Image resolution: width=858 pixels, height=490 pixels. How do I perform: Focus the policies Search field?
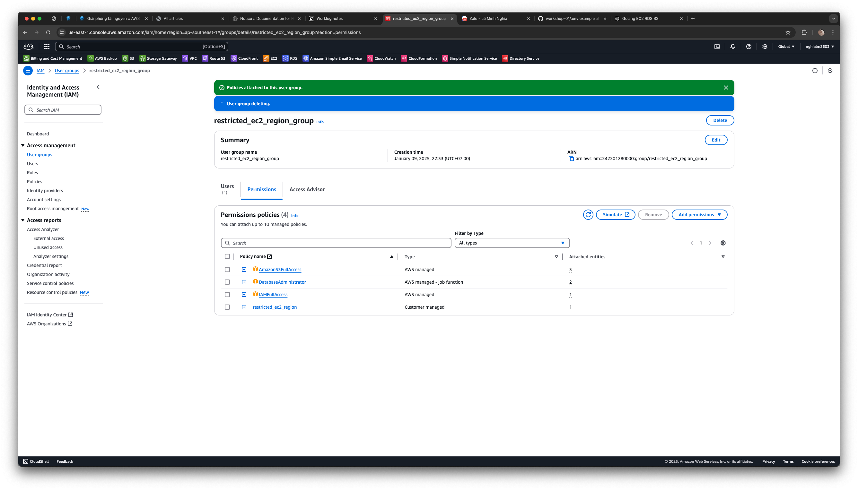tap(336, 243)
